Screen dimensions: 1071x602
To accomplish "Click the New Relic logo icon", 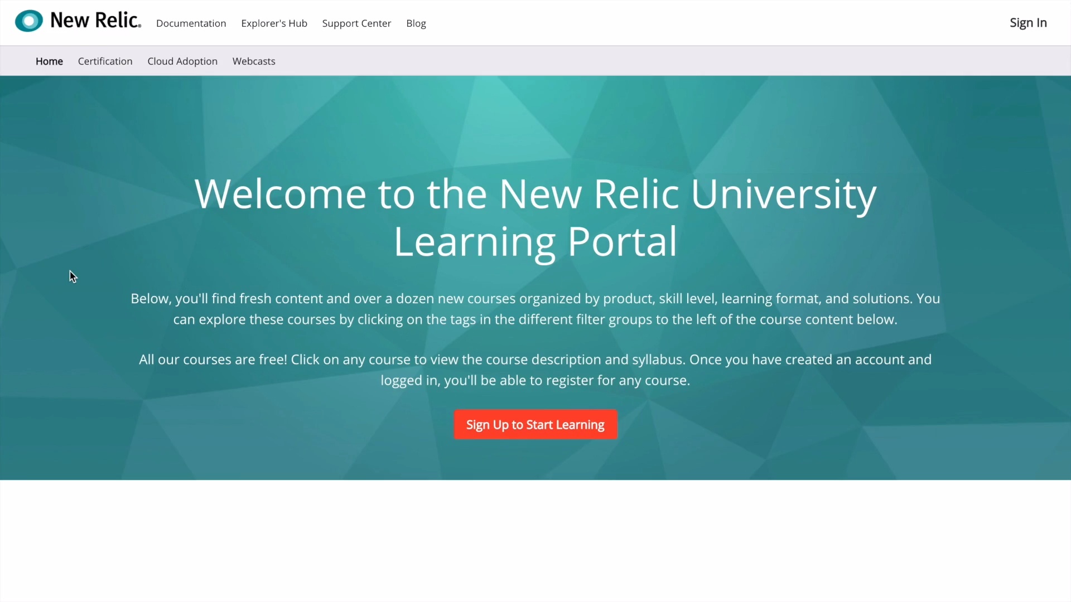I will [28, 21].
